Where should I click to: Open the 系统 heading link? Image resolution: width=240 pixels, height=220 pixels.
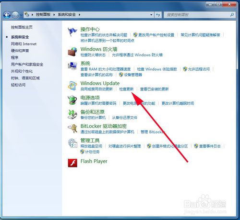85,64
